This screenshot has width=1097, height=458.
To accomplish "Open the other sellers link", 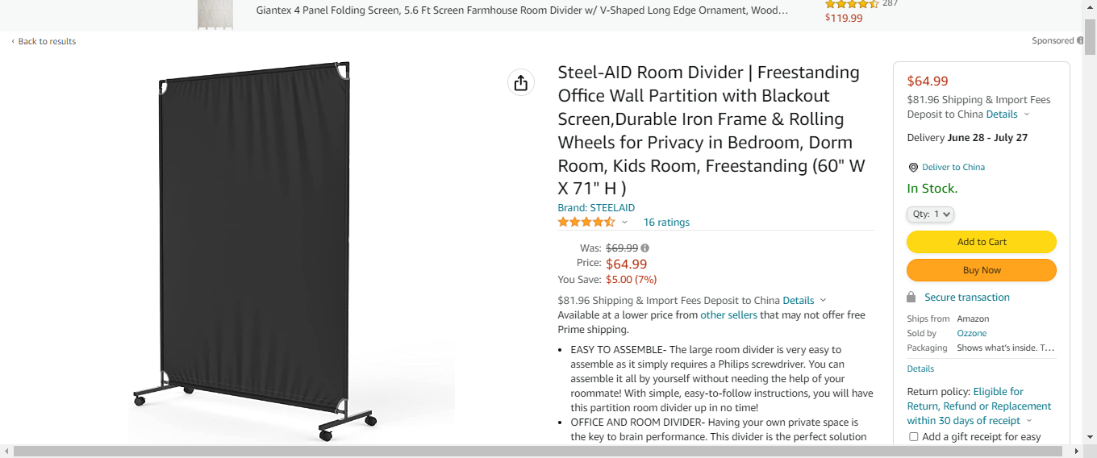I will click(728, 315).
